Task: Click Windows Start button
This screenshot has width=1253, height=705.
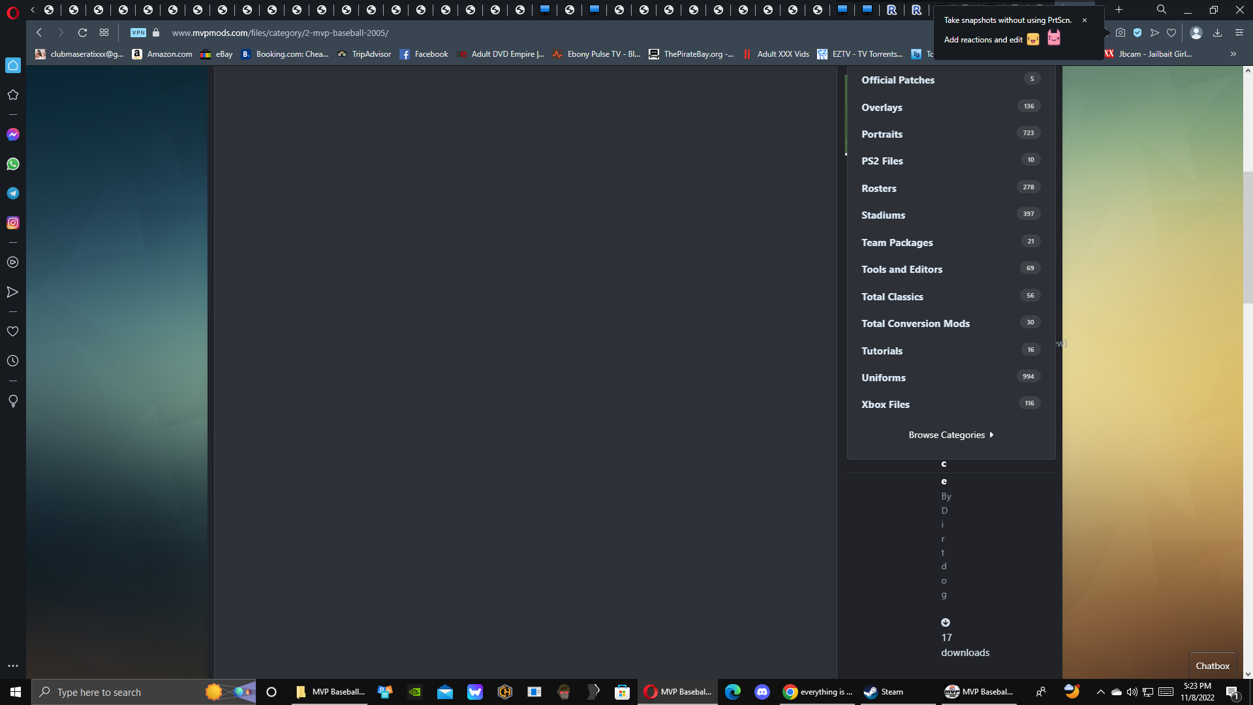Action: [16, 692]
